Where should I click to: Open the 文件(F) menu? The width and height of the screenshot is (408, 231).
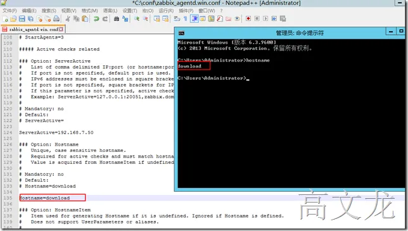pos(10,11)
